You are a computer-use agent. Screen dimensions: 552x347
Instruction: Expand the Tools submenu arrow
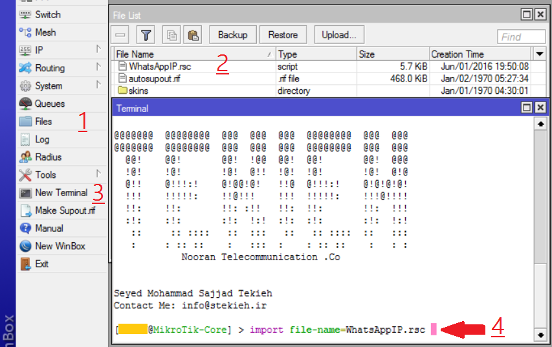(98, 173)
